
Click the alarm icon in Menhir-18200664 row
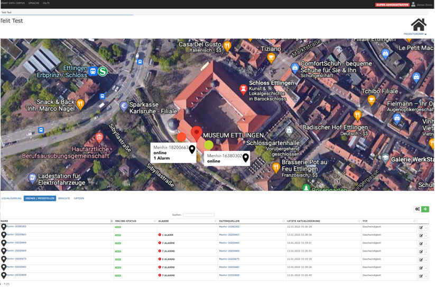click(x=160, y=243)
